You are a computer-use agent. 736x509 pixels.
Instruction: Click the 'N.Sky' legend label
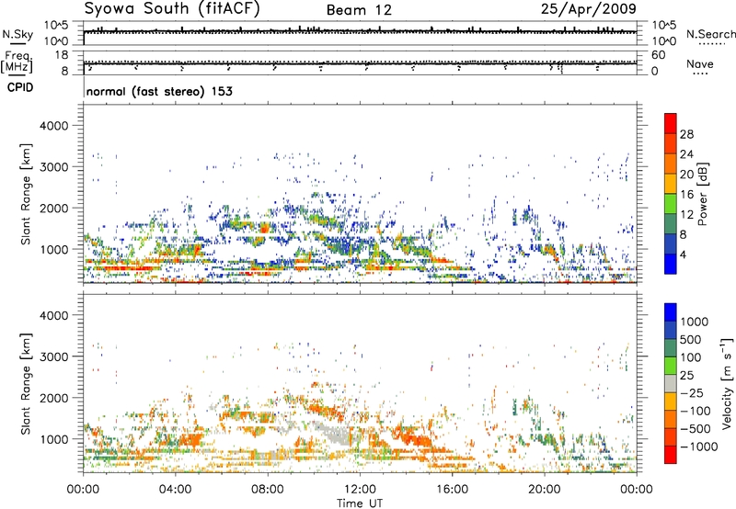pos(17,34)
